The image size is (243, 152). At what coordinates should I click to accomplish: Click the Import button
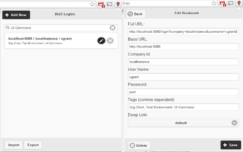(x=14, y=145)
